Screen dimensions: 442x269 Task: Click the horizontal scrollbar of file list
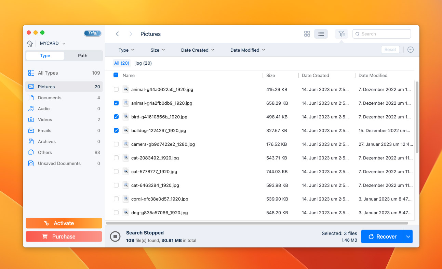(x=257, y=223)
